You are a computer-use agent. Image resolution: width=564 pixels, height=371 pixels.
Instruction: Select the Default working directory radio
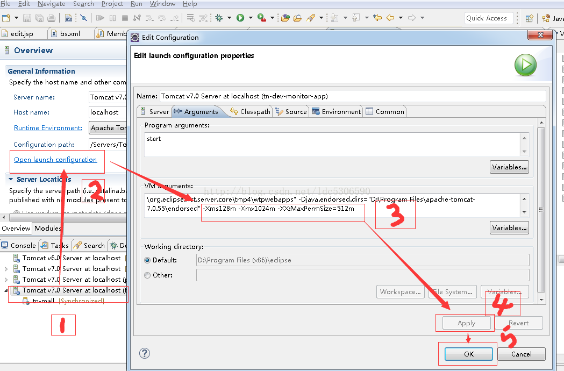(x=147, y=260)
